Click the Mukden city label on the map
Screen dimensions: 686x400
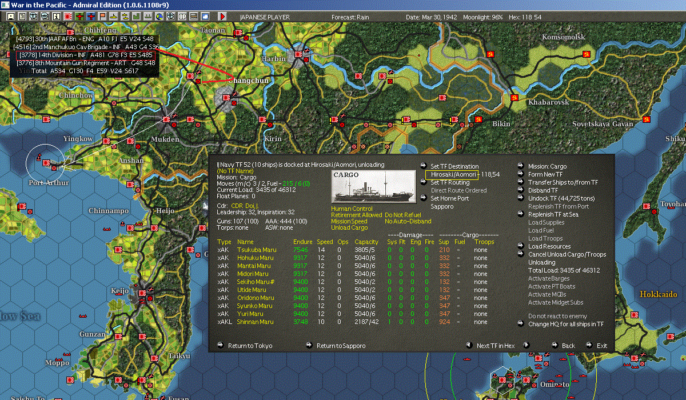pyautogui.click(x=165, y=139)
